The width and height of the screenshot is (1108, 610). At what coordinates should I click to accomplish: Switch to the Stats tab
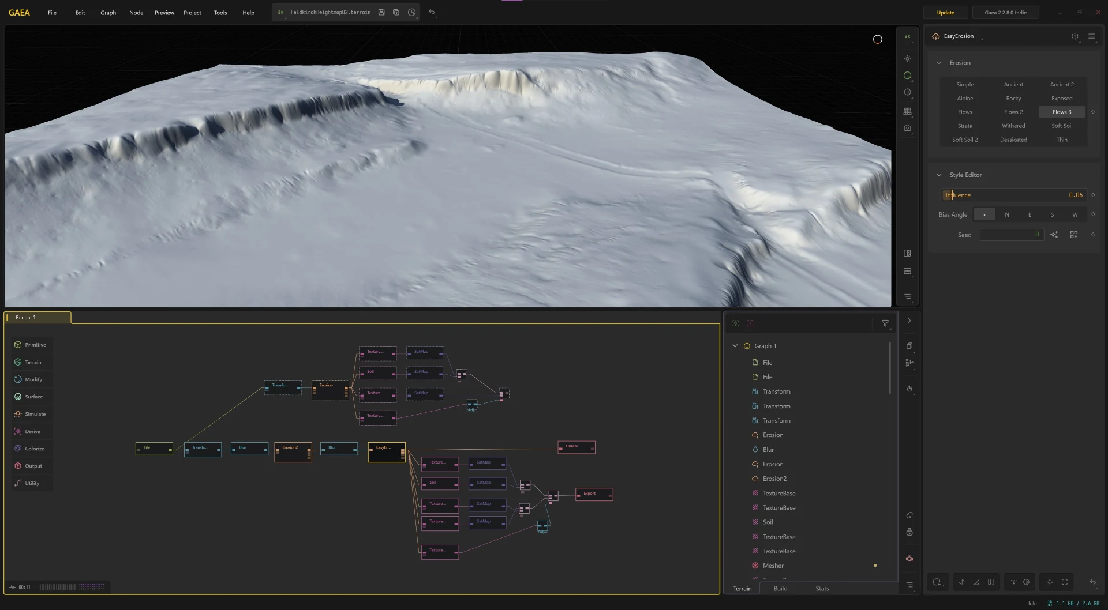pos(822,589)
